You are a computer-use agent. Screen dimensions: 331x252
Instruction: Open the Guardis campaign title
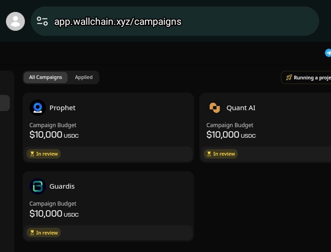pos(62,186)
